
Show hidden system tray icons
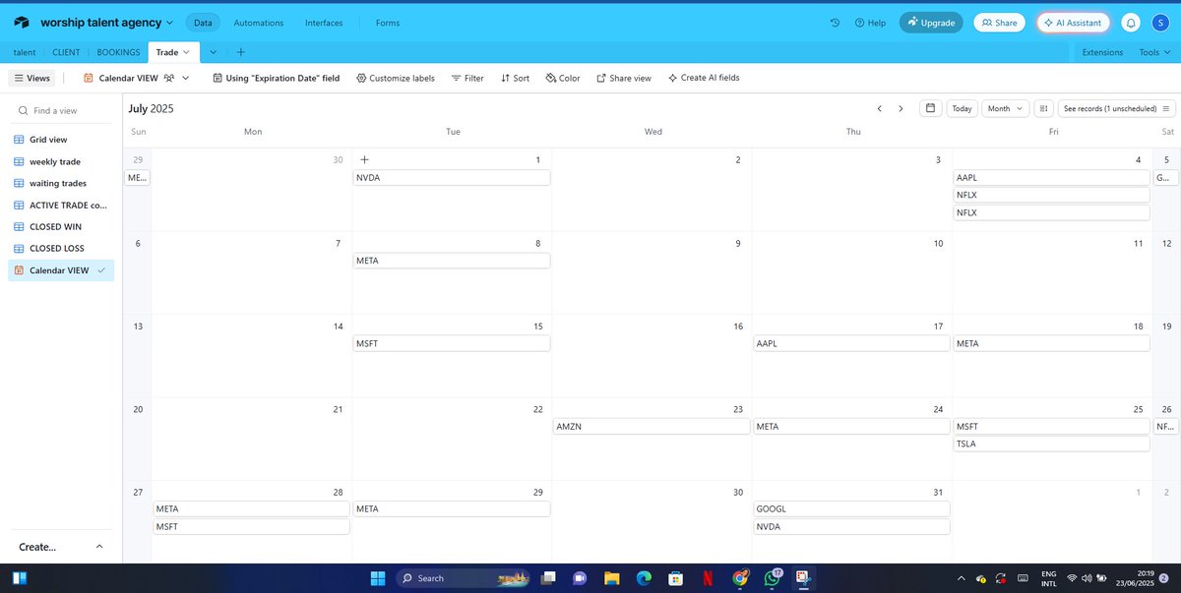pos(962,578)
